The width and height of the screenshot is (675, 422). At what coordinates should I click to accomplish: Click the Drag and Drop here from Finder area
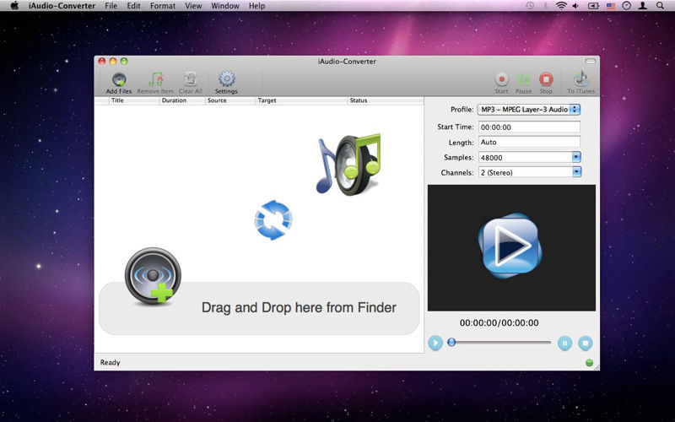(x=259, y=308)
